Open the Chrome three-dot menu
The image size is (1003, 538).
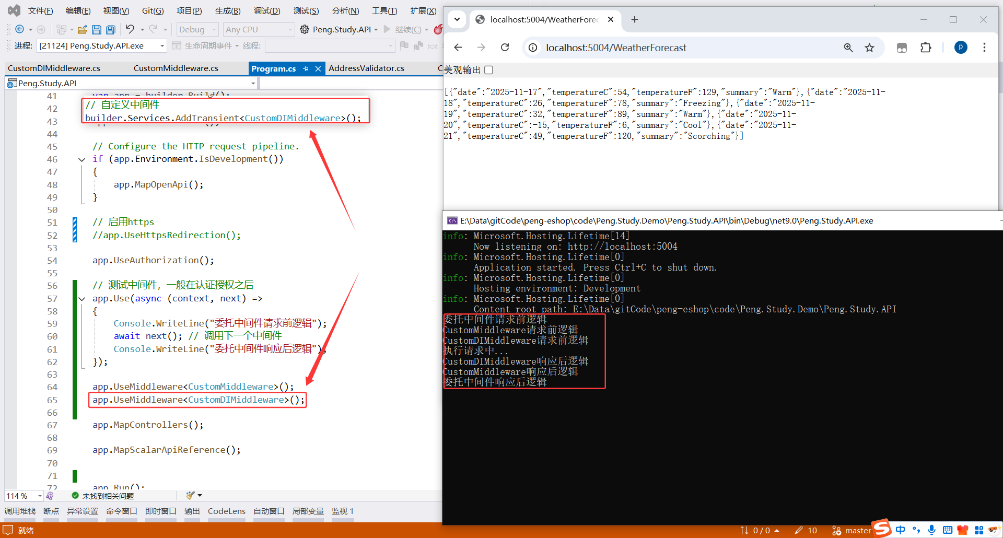[984, 48]
